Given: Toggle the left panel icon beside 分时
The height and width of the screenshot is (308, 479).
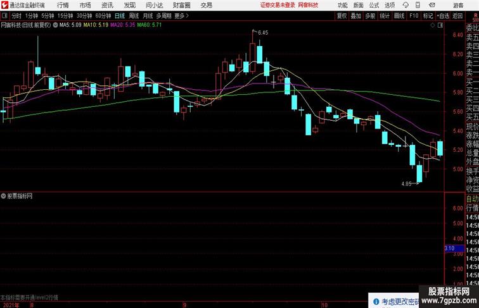Looking at the screenshot, I should coord(5,16).
